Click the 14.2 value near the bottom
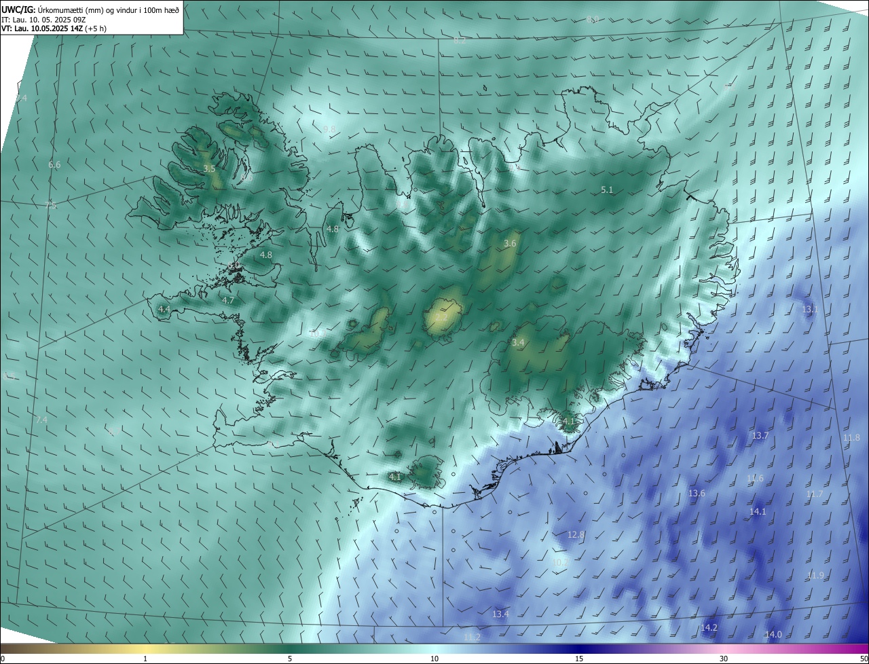 click(709, 627)
